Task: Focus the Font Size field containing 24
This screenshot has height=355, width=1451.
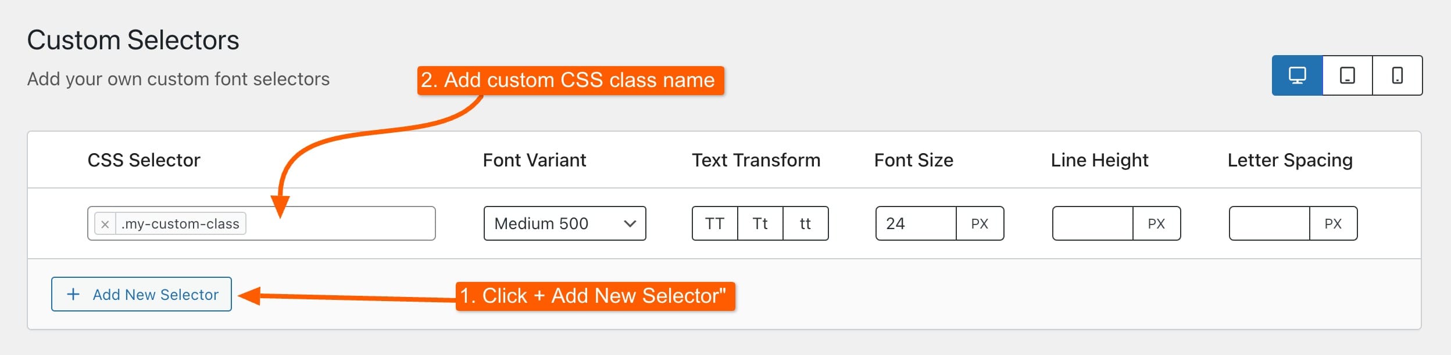Action: [x=916, y=223]
